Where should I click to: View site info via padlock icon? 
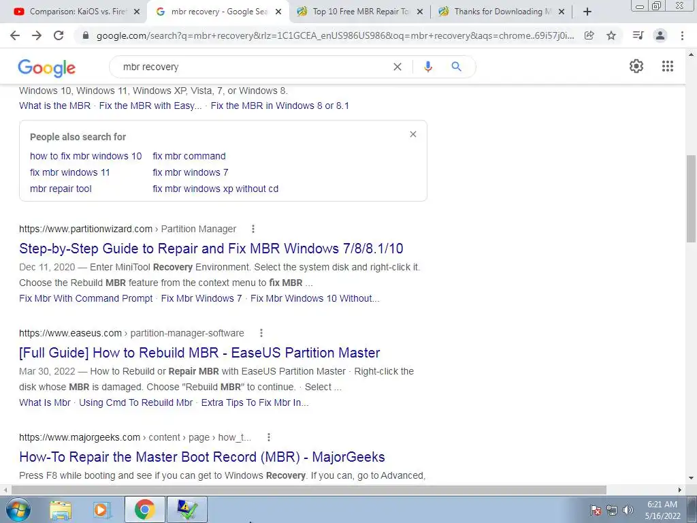point(86,35)
